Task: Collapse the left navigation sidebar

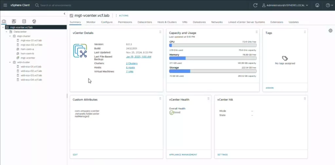Action: (x=64, y=14)
